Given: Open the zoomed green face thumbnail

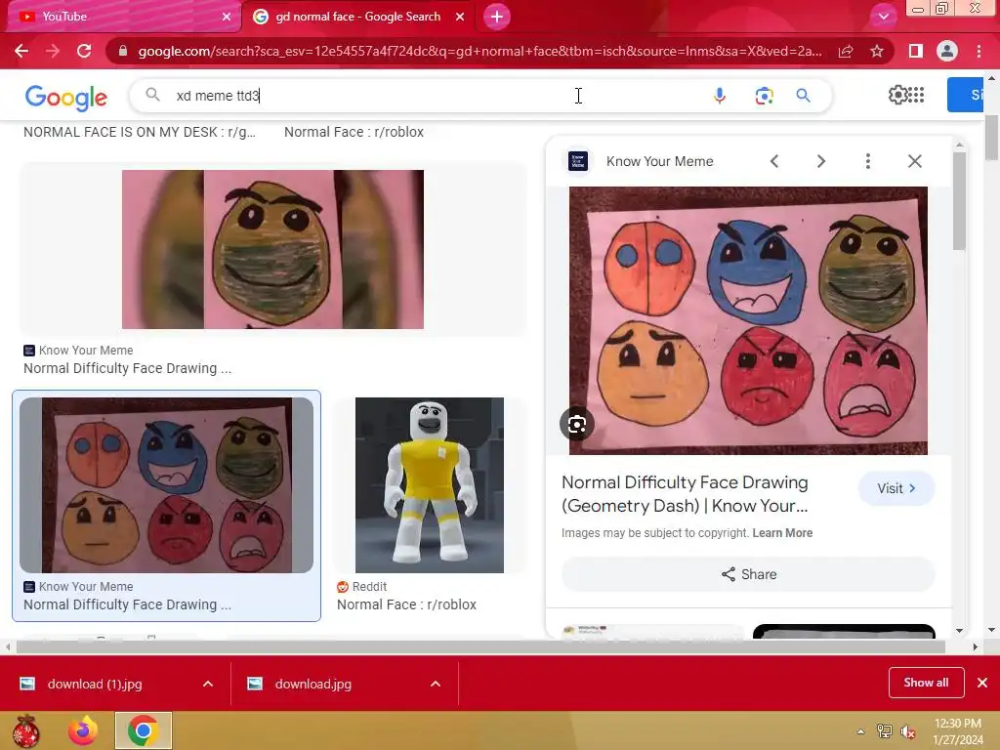Looking at the screenshot, I should (272, 249).
